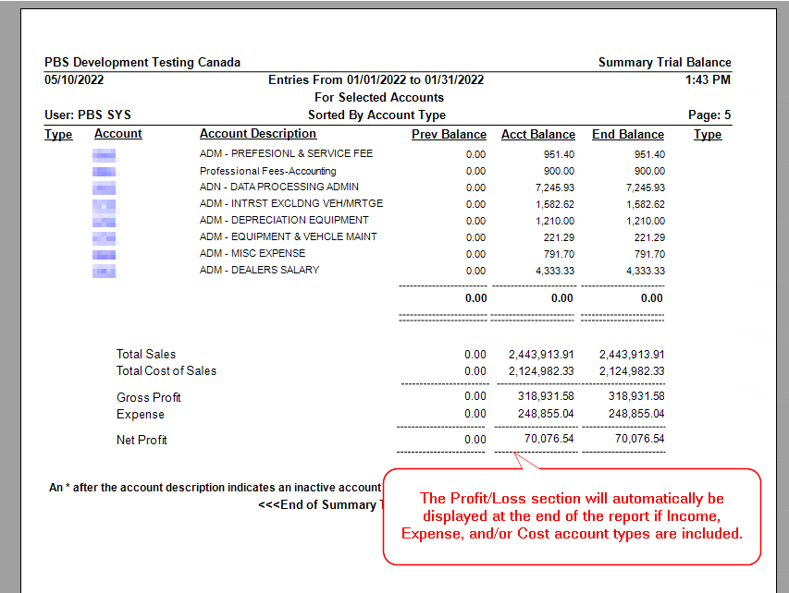The width and height of the screenshot is (789, 593).
Task: Click Acct Balance value 951.40
Action: tap(559, 155)
